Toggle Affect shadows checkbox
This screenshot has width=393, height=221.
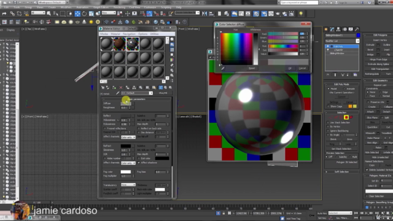139,163
